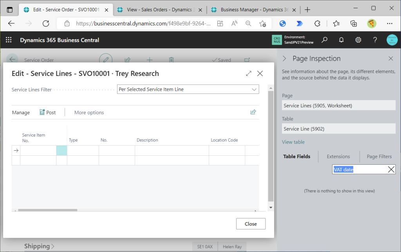Click the horizontal scrollbar of service lines grid

point(47,211)
